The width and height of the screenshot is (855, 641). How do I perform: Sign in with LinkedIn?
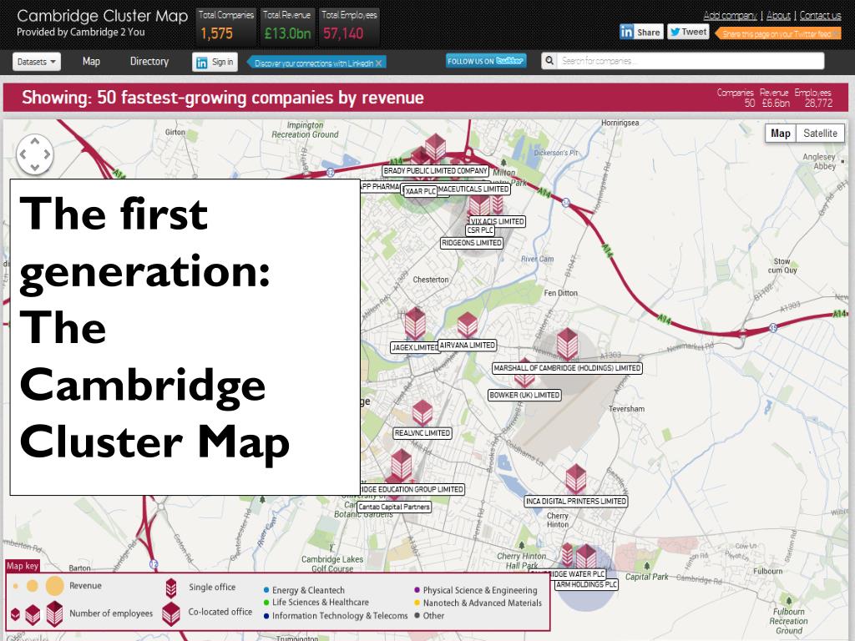215,62
